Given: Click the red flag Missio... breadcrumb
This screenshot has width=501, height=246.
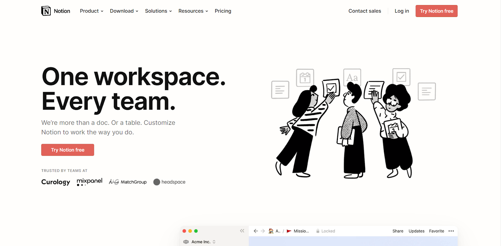Looking at the screenshot, I should tap(298, 231).
